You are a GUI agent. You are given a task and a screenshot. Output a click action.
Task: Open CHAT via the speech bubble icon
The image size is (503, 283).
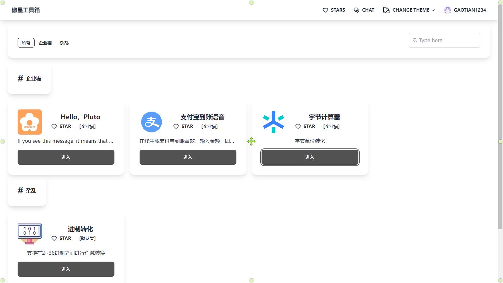357,10
